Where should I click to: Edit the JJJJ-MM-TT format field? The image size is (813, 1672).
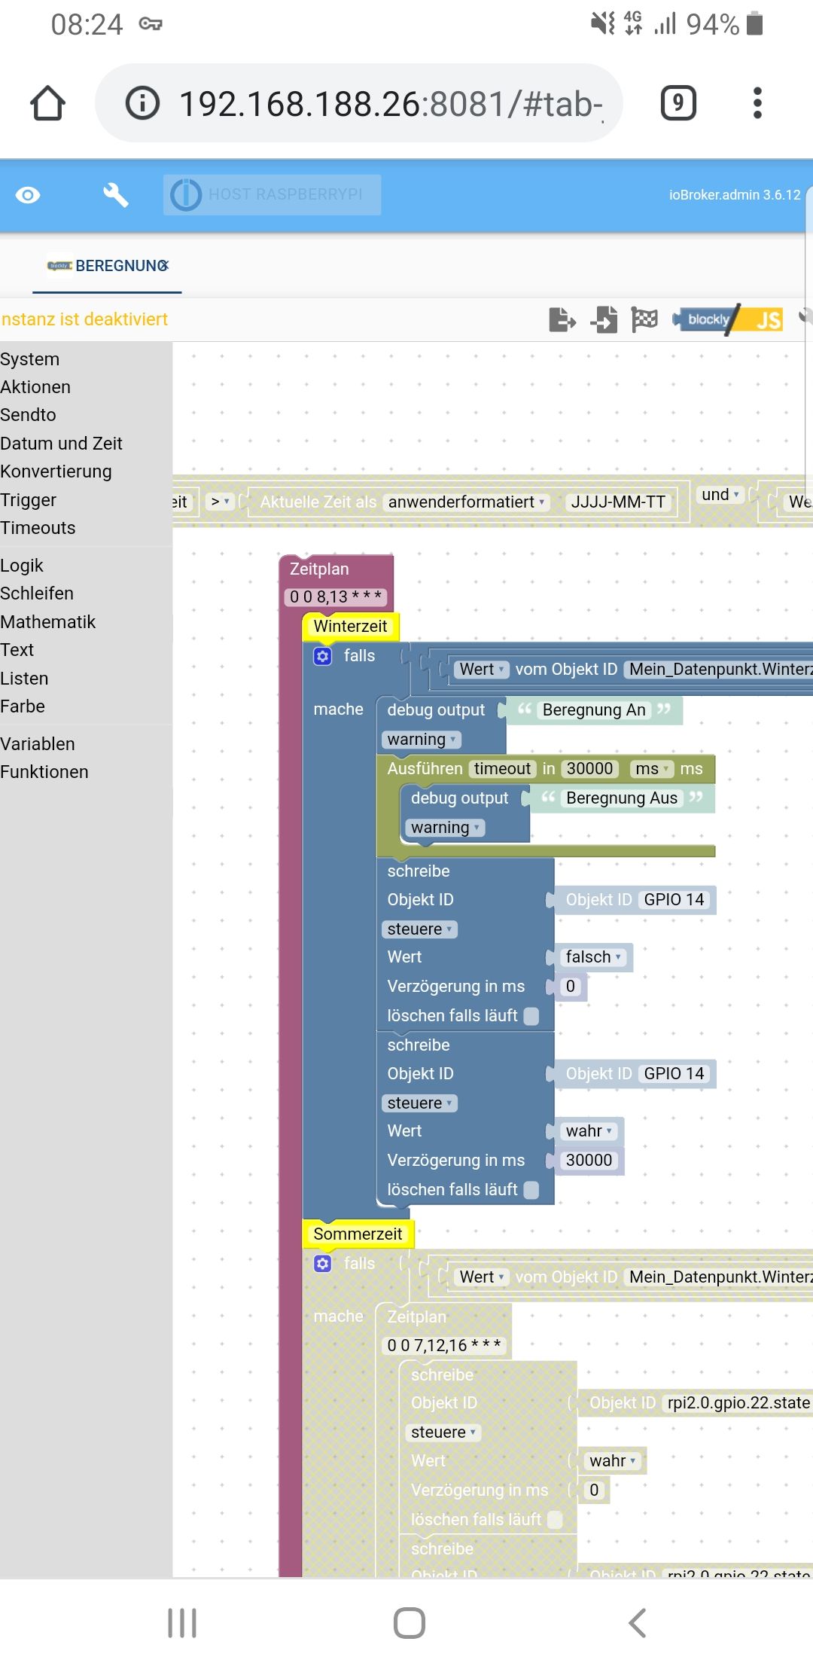tap(618, 502)
